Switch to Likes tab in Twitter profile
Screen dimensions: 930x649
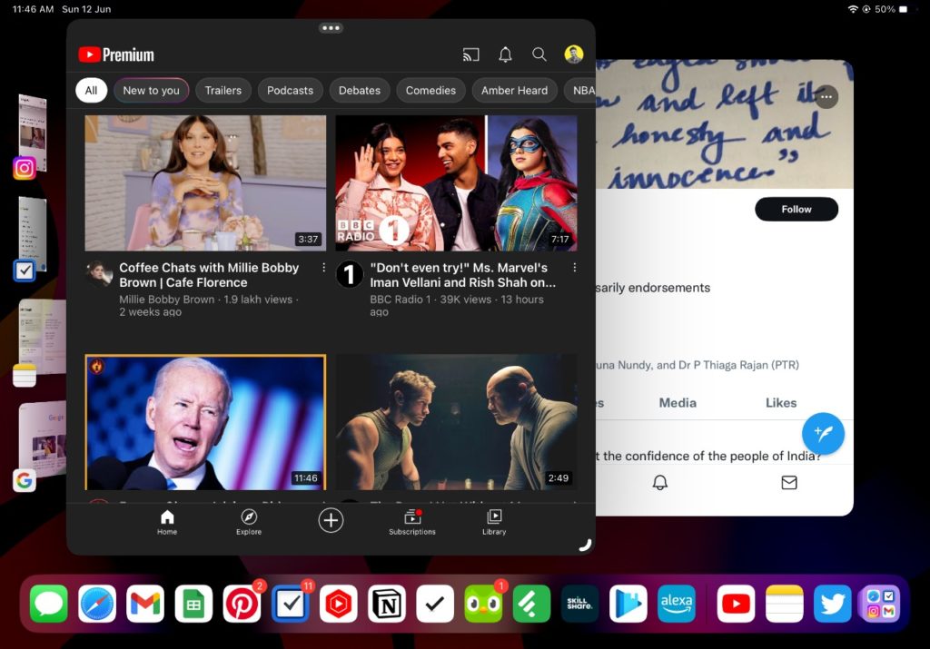pyautogui.click(x=780, y=403)
